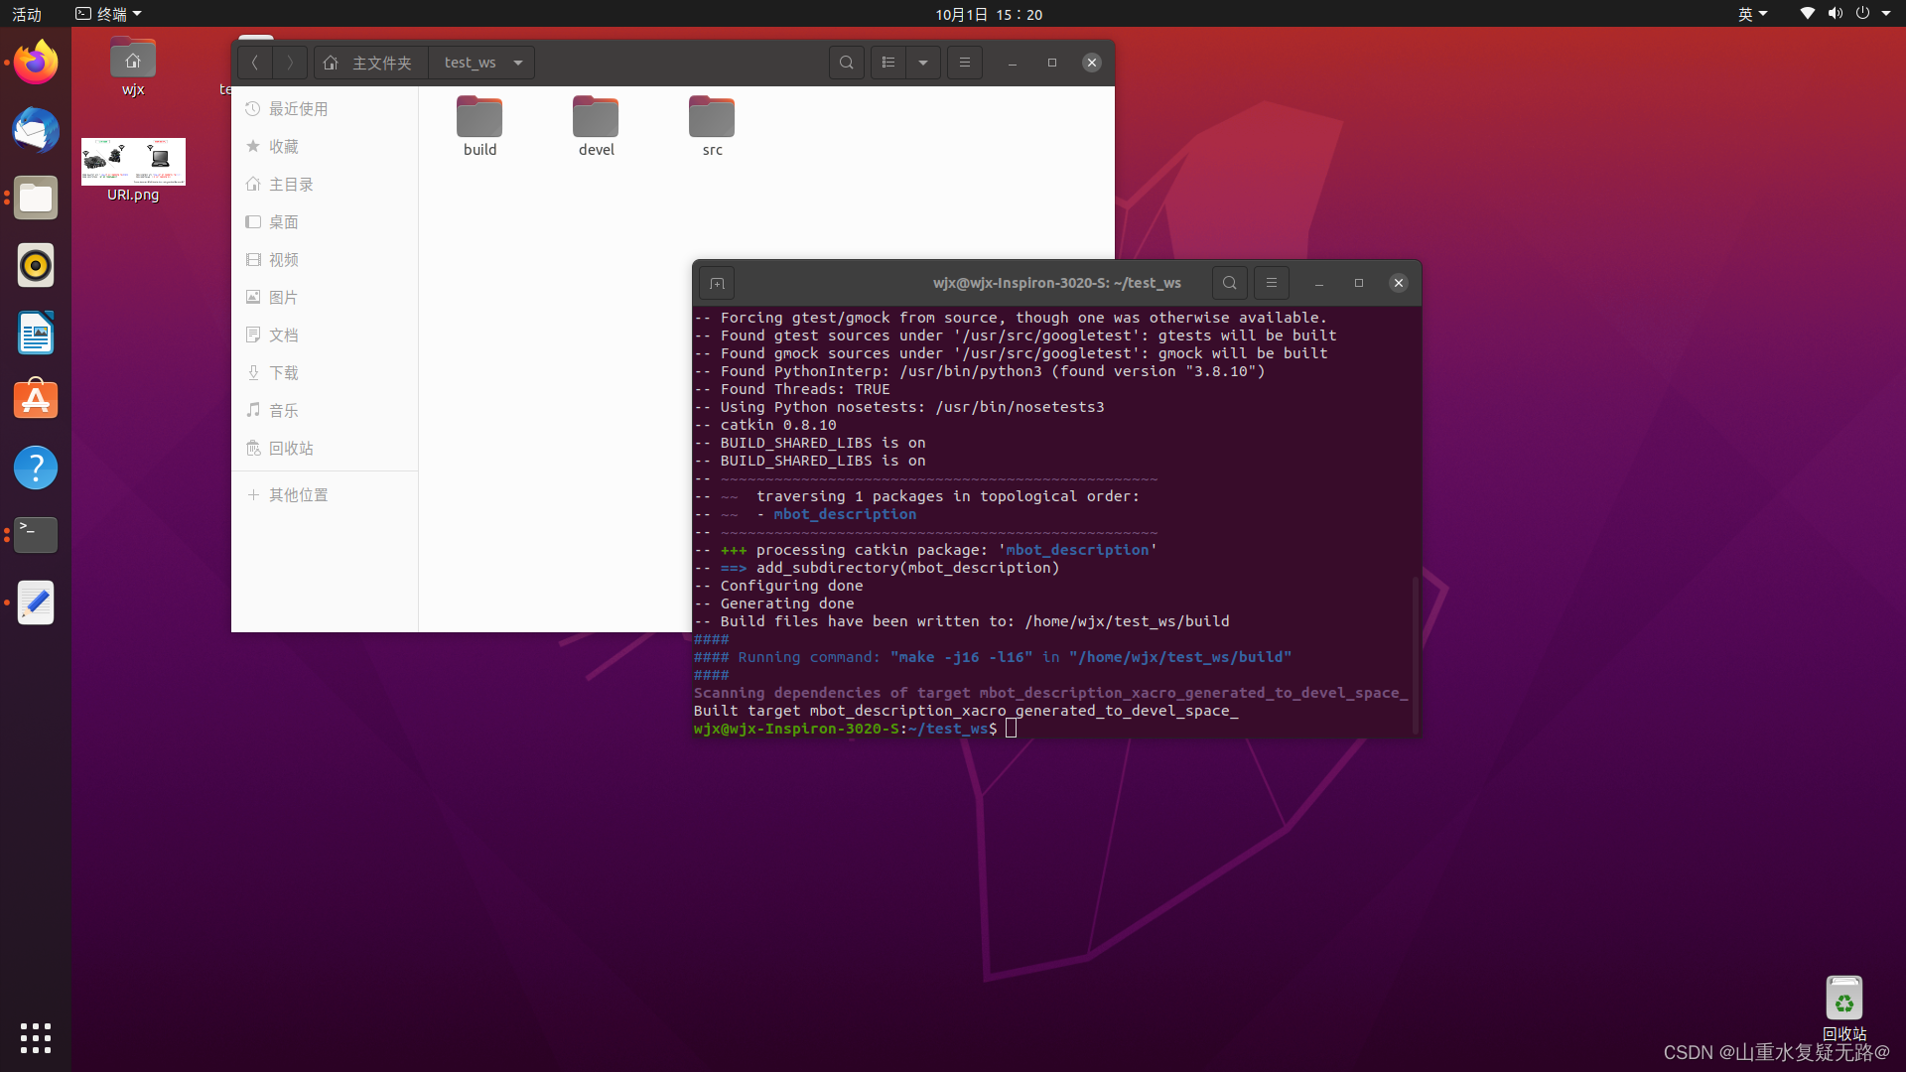The height and width of the screenshot is (1072, 1906).
Task: Select the devel folder
Action: click(x=596, y=126)
